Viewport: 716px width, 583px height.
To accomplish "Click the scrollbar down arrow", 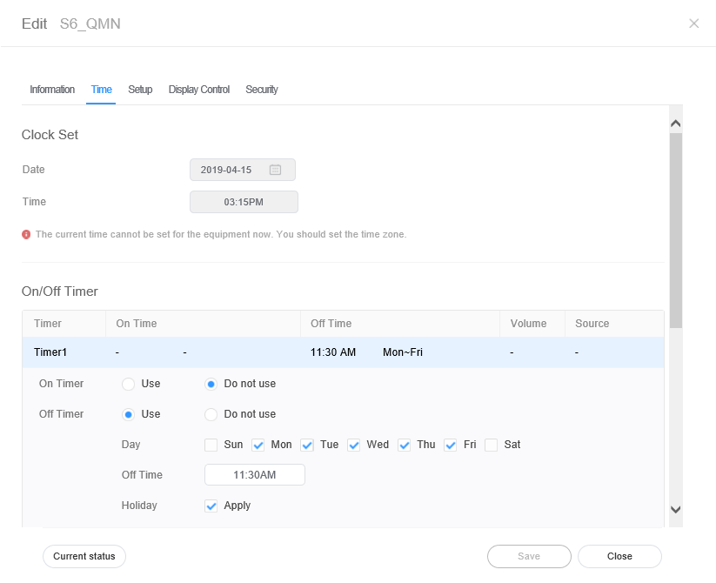I will pos(675,510).
